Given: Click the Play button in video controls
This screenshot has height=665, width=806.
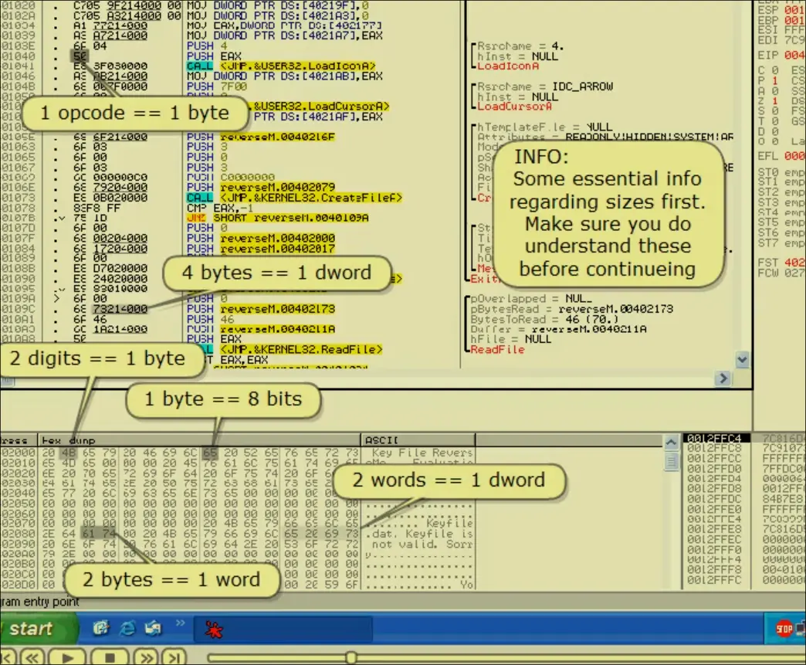Looking at the screenshot, I should click(x=69, y=657).
